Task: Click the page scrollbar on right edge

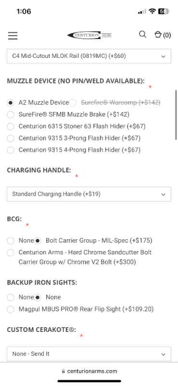Action: pos(176,115)
